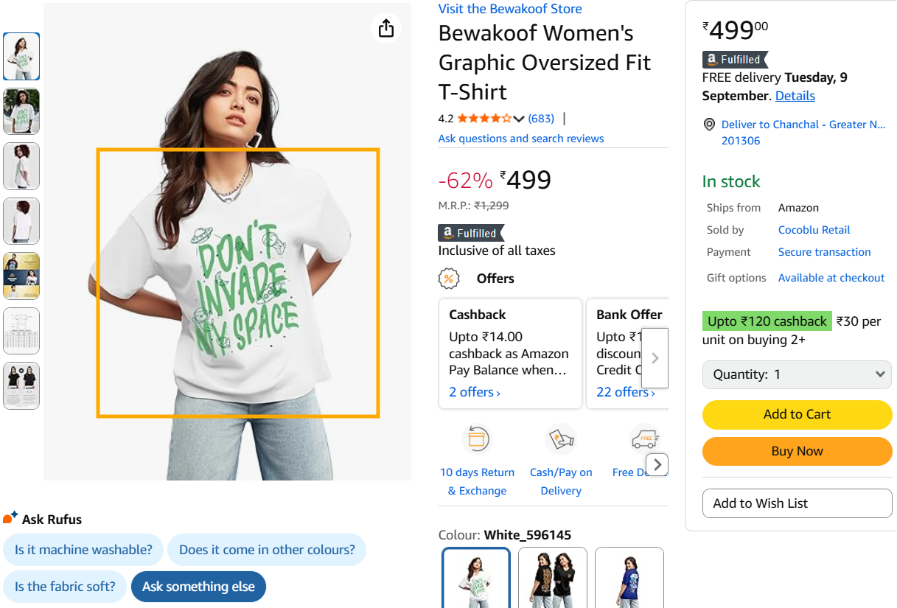Open the Visit the Bewakoof Store link
This screenshot has width=897, height=608.
coord(510,9)
